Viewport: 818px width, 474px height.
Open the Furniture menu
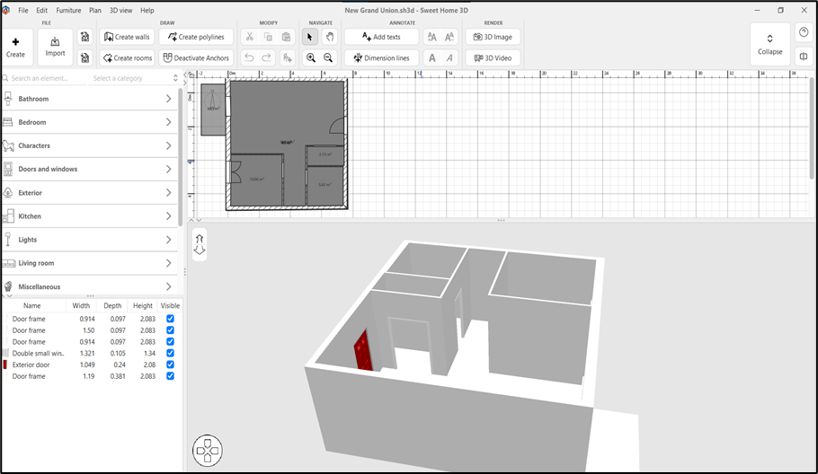click(x=68, y=11)
